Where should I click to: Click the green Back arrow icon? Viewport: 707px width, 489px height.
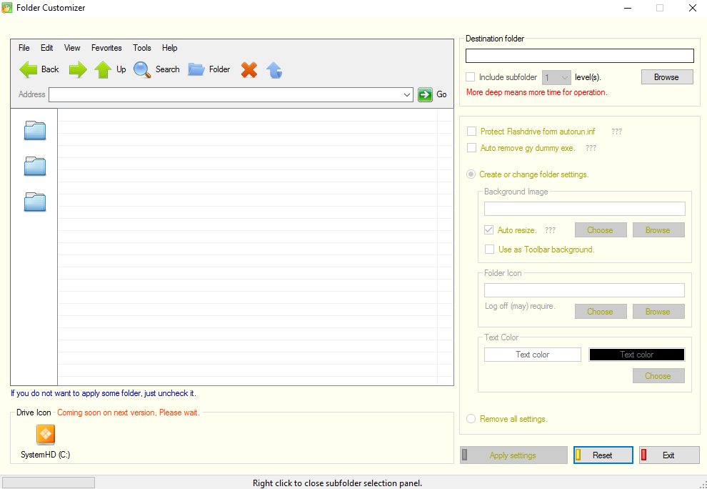tap(28, 69)
